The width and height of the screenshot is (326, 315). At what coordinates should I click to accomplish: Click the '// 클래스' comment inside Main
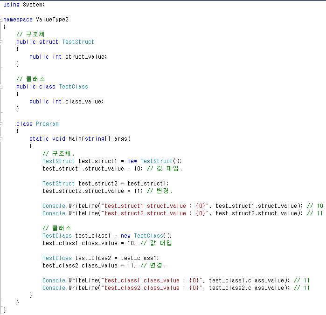(x=57, y=228)
